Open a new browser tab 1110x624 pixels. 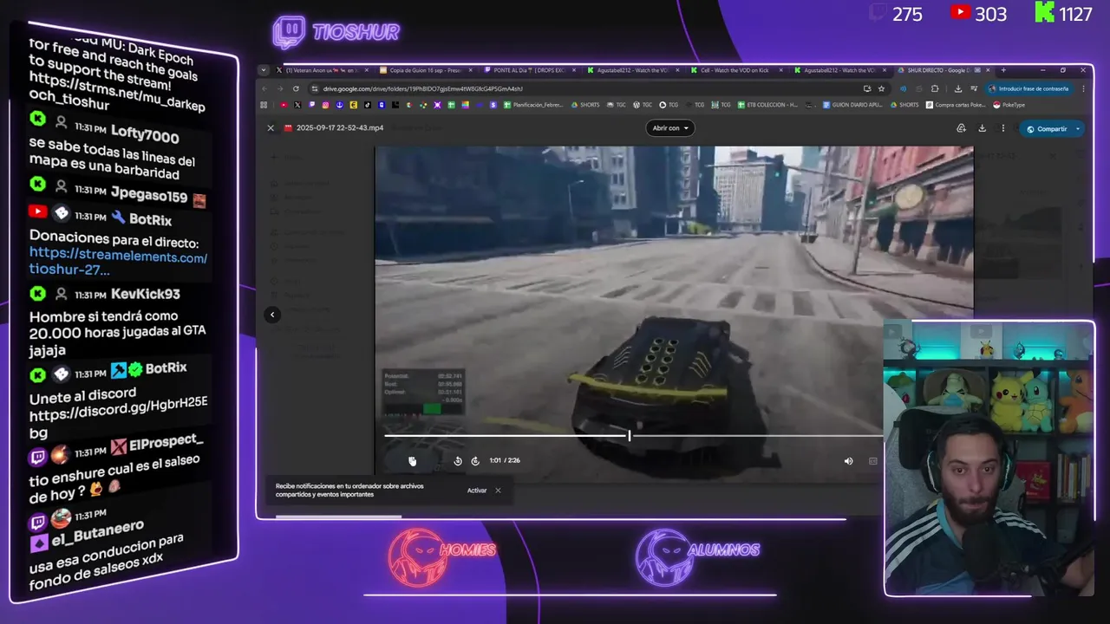click(x=1003, y=70)
